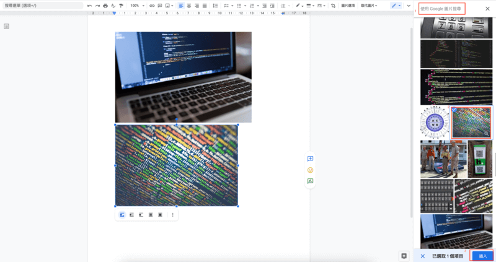Open the 100% zoom level dropdown
The image size is (496, 262).
pos(138,6)
